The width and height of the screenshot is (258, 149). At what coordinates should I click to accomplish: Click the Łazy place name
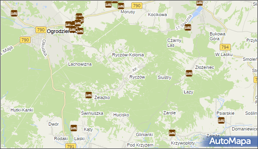[x=188, y=92]
